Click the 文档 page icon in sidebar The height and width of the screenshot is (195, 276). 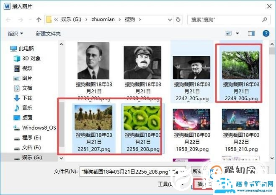point(17,88)
